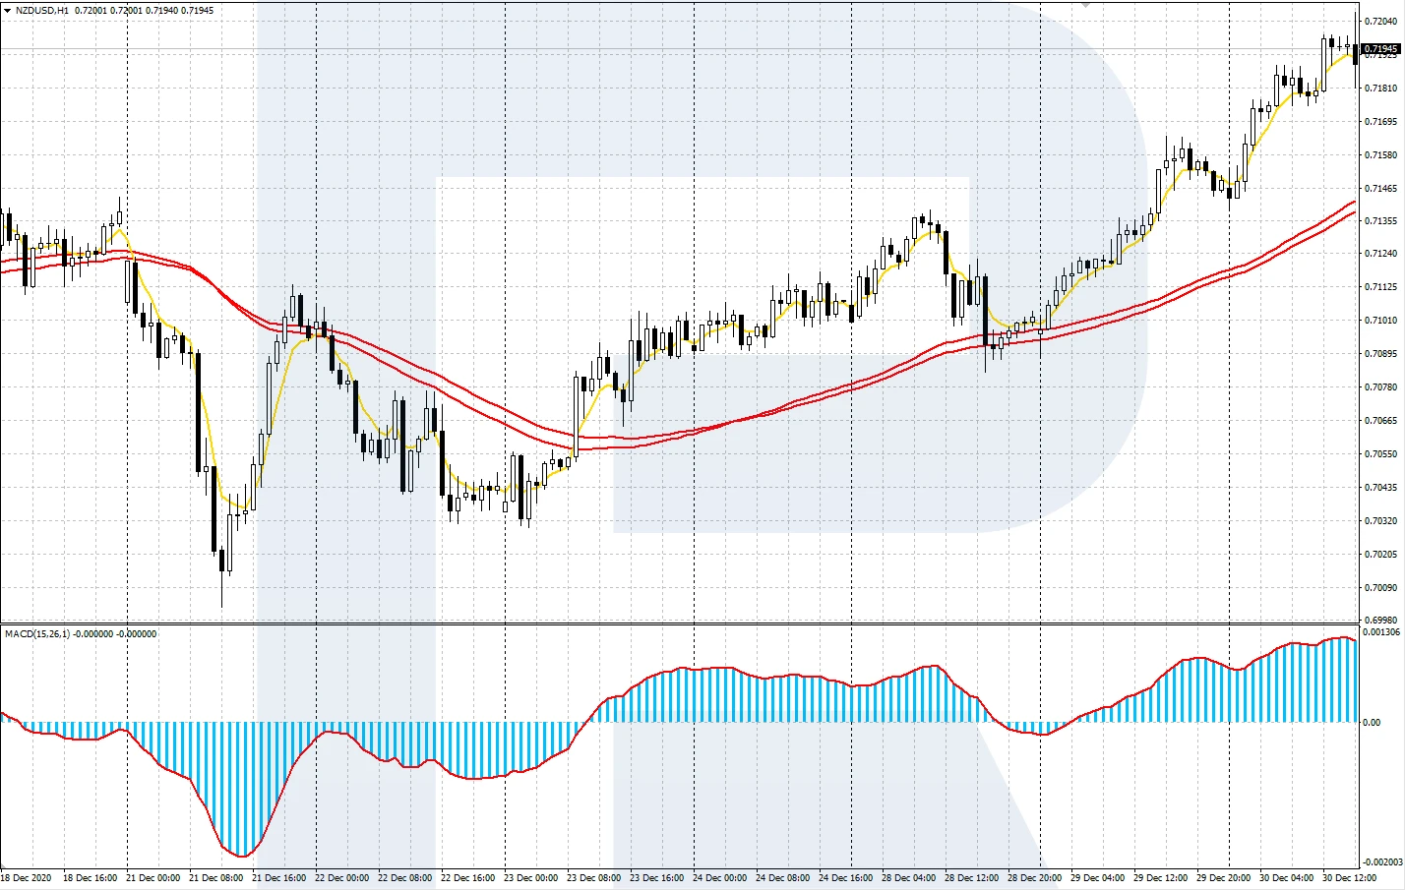Click the NZDUSD,H1 chart title text
1405x890 pixels.
pyautogui.click(x=42, y=10)
